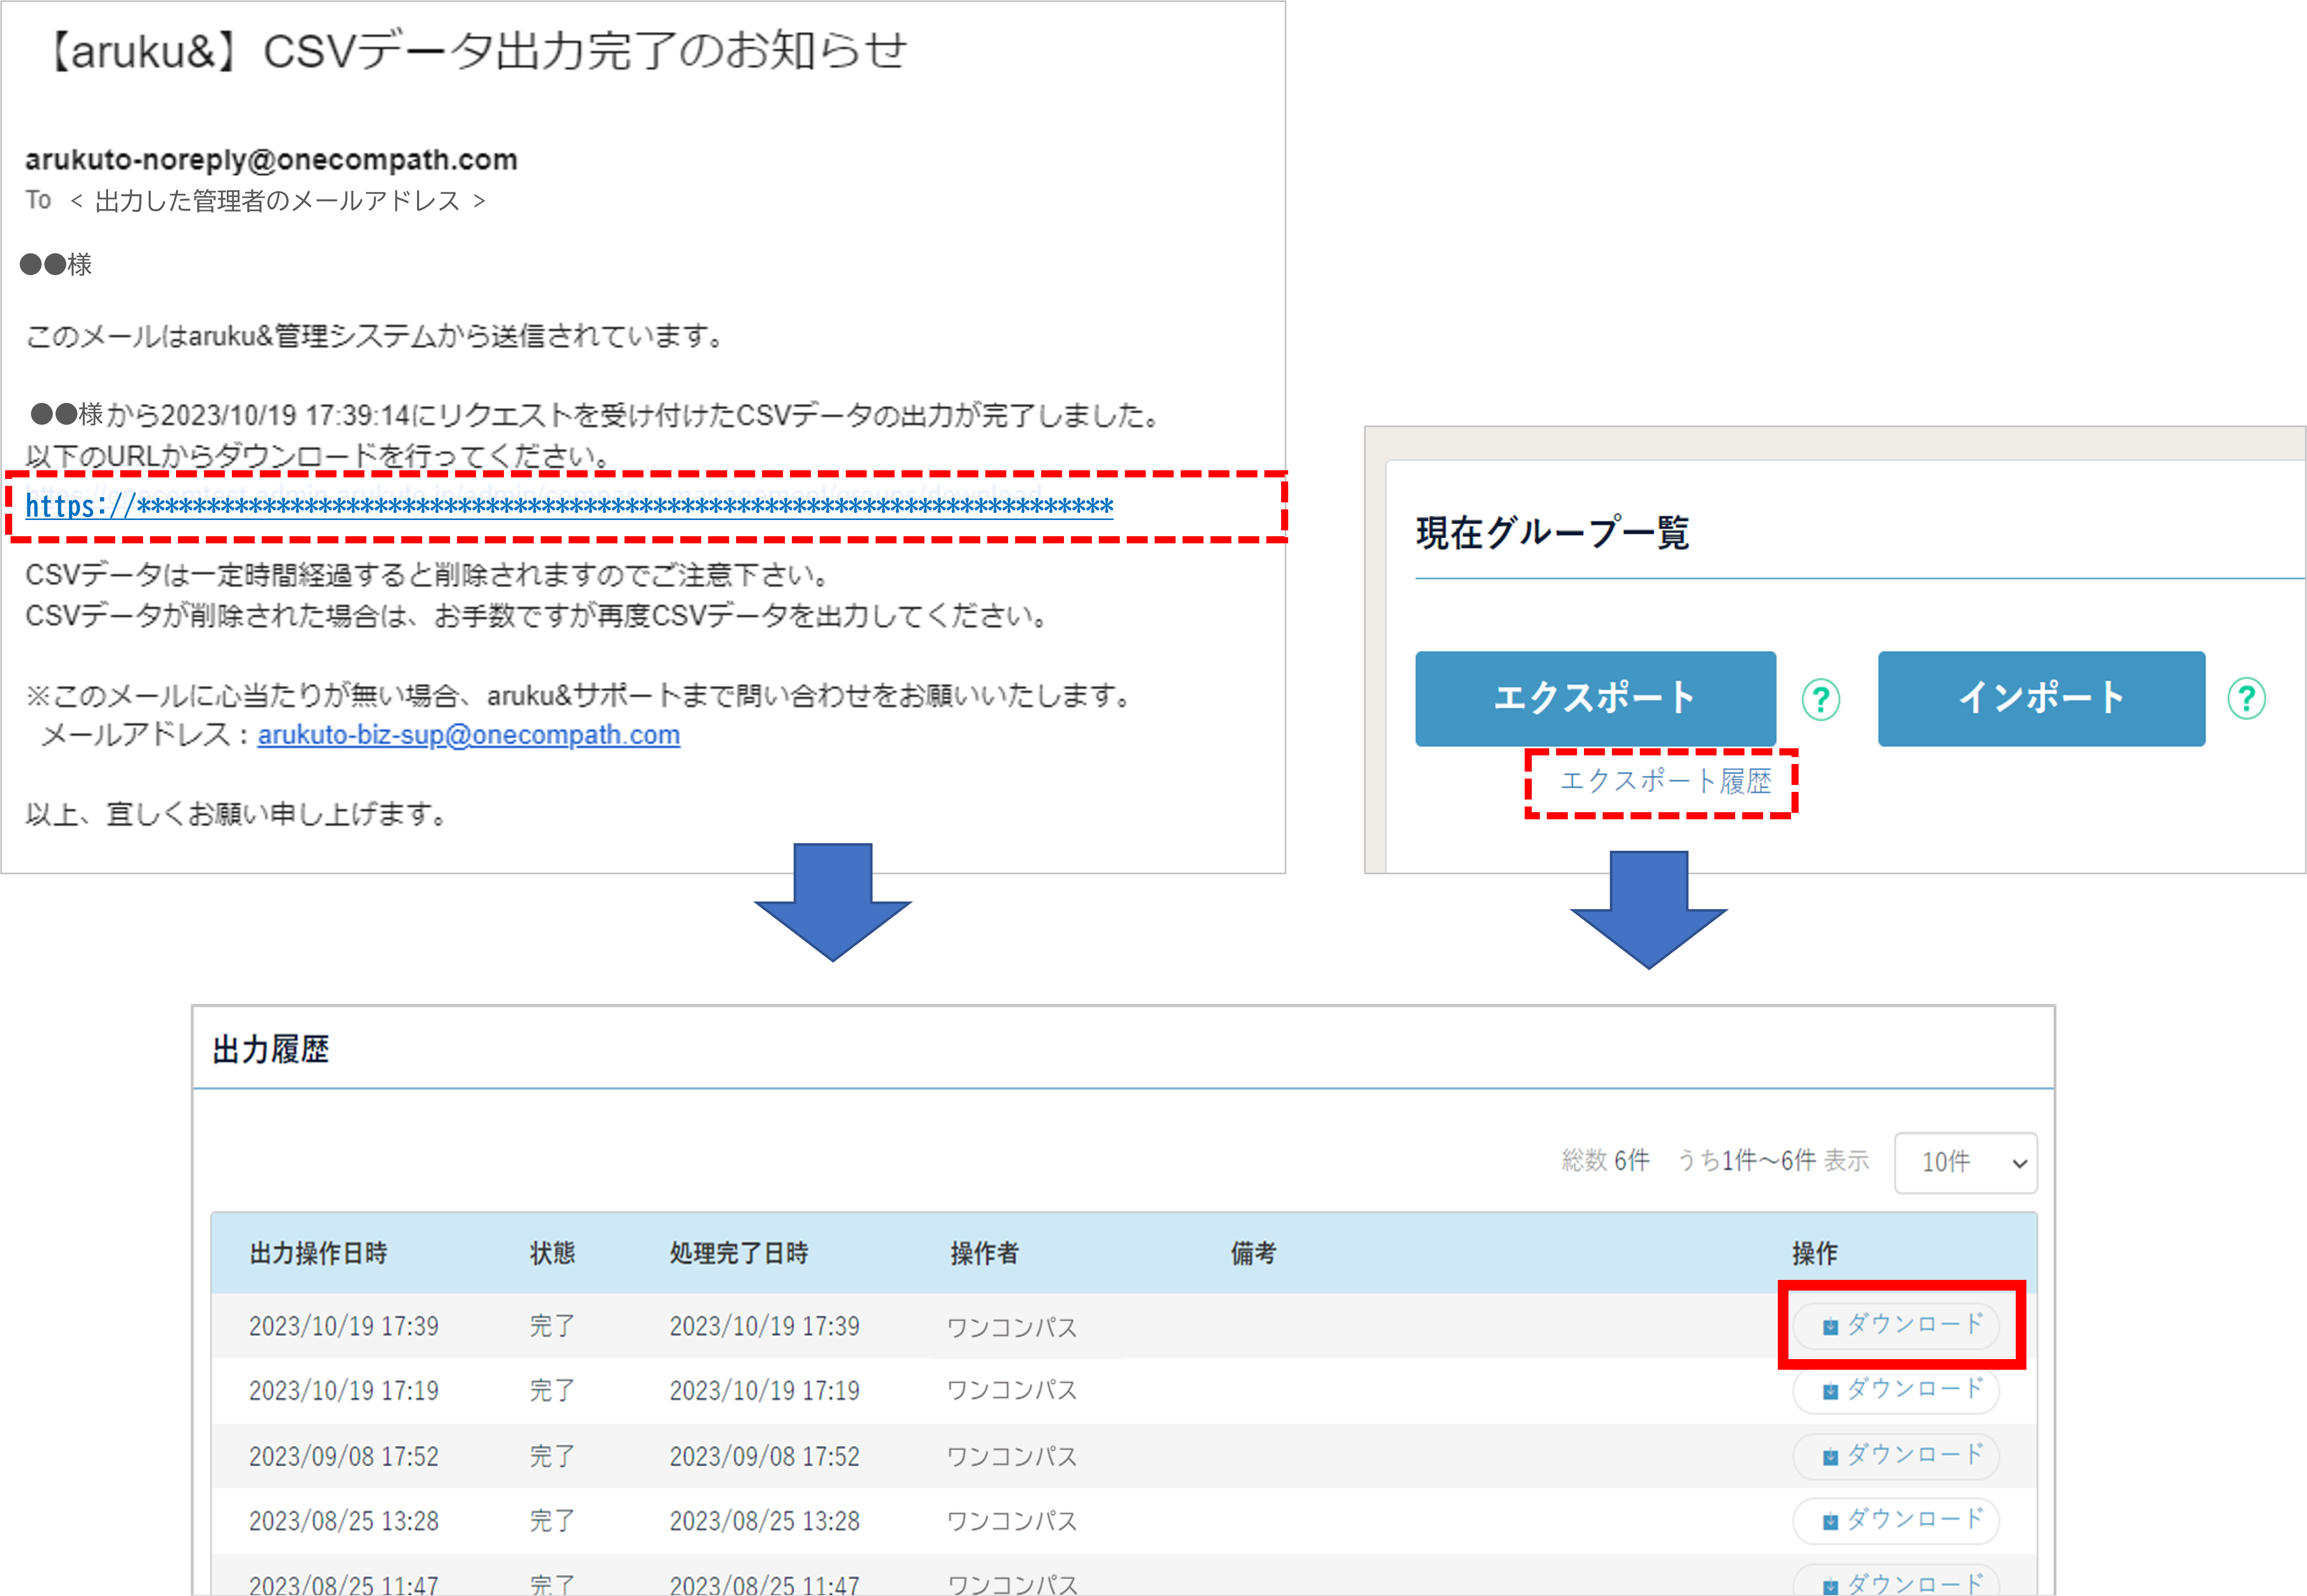
Task: Click download icon in 2023/10/19 17:39 row
Action: tap(1830, 1326)
